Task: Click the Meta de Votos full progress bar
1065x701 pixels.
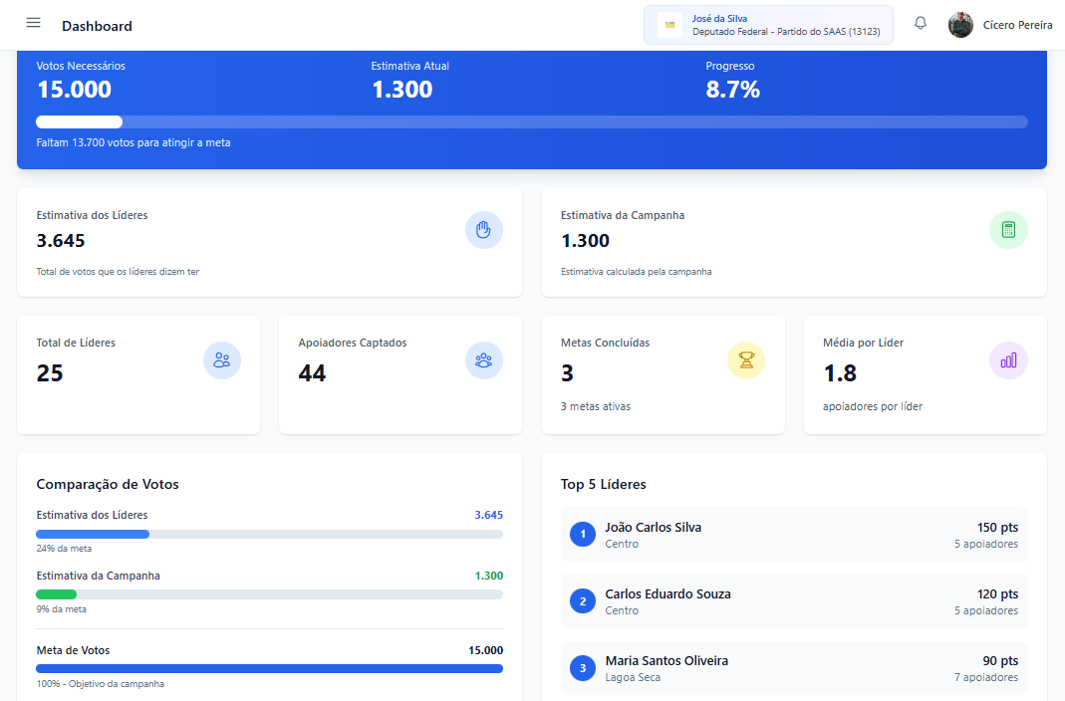Action: [x=269, y=668]
